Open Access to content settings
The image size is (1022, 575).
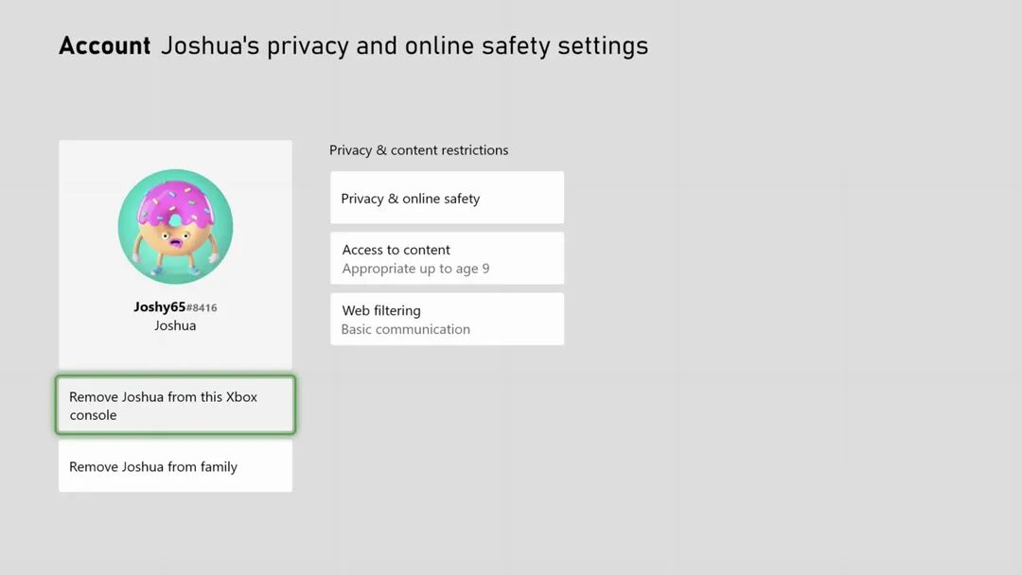(447, 250)
